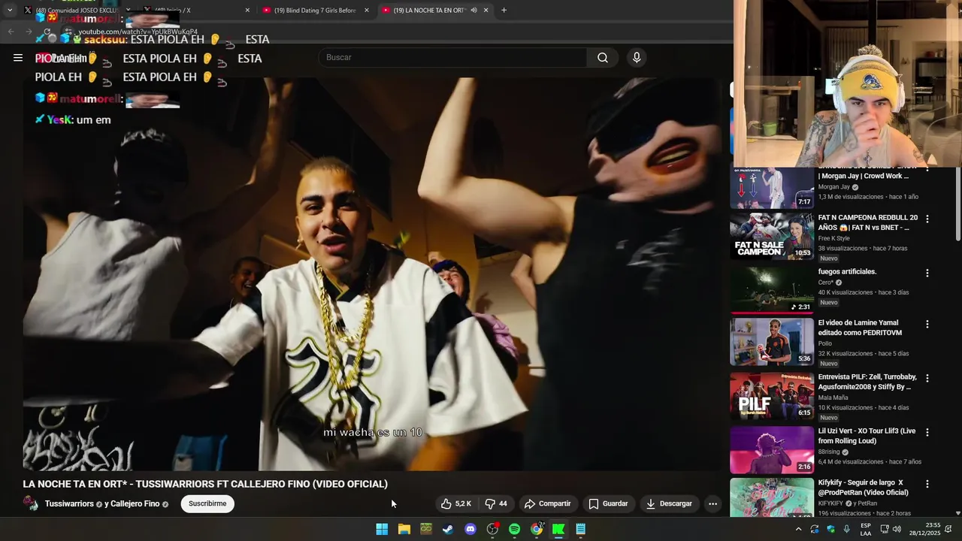This screenshot has width=962, height=541.
Task: Open OBS Studio from the taskbar
Action: point(492,529)
